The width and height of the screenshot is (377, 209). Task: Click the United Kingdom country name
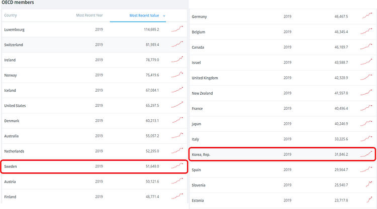pos(205,78)
